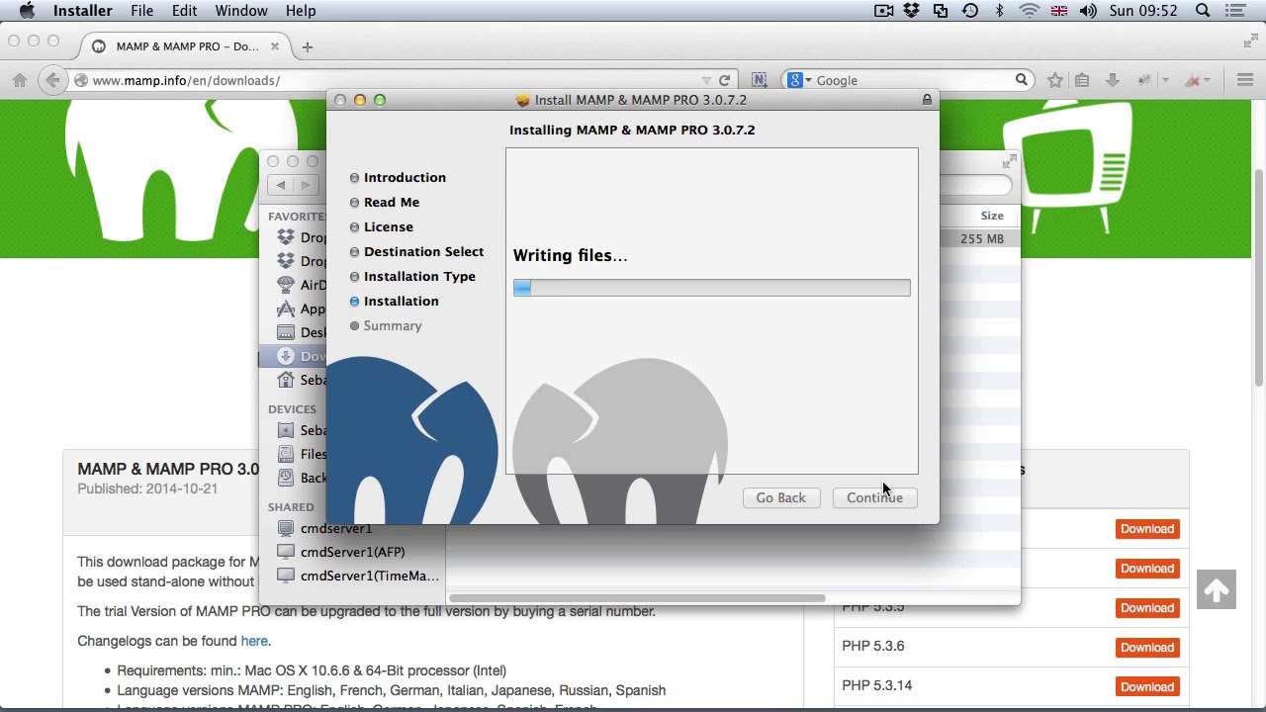
Task: Click the Writing files progress bar
Action: (711, 288)
